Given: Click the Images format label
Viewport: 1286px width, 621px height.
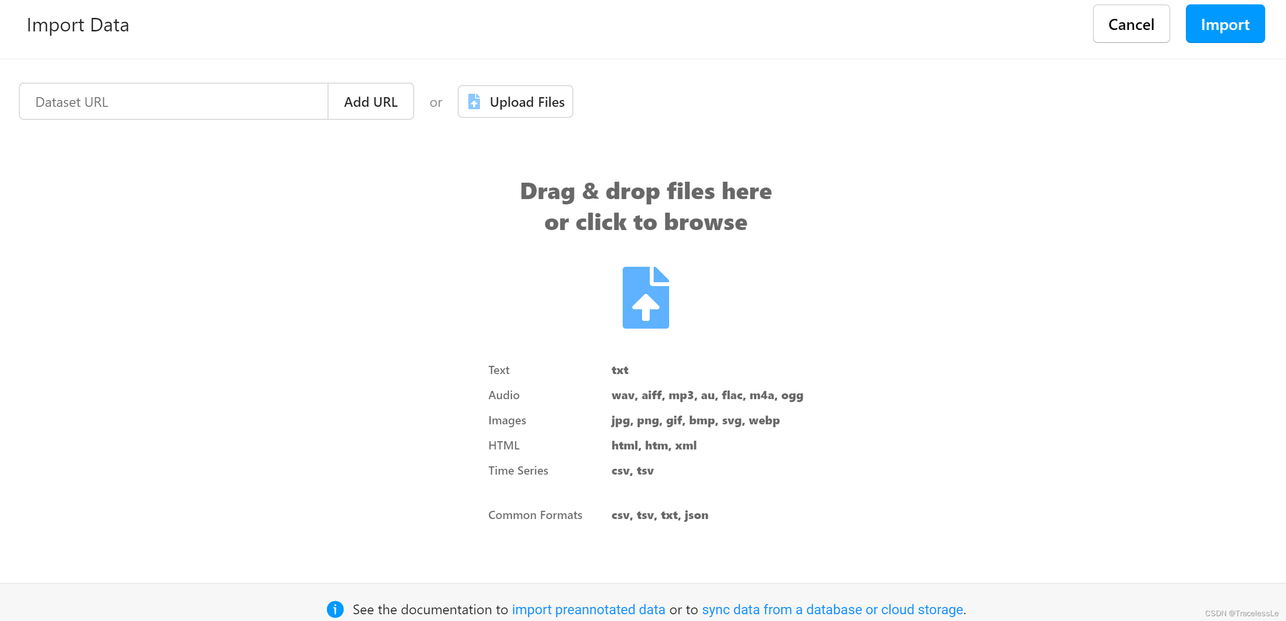Looking at the screenshot, I should click(x=507, y=420).
